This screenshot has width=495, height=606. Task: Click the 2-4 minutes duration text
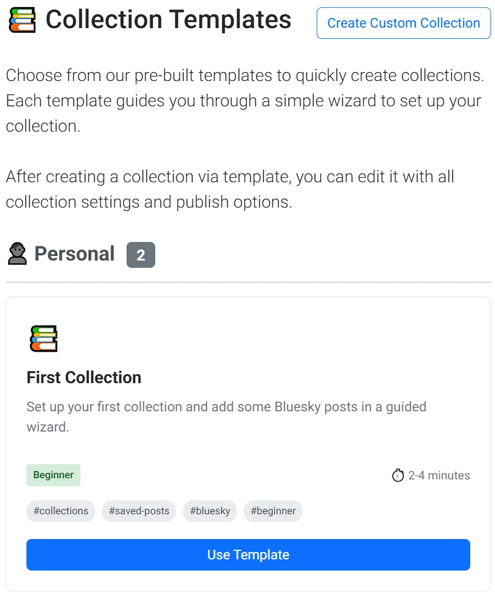tap(439, 475)
